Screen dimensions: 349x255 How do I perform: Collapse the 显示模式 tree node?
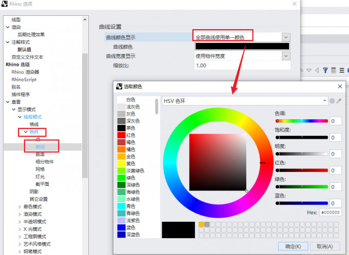click(x=14, y=110)
